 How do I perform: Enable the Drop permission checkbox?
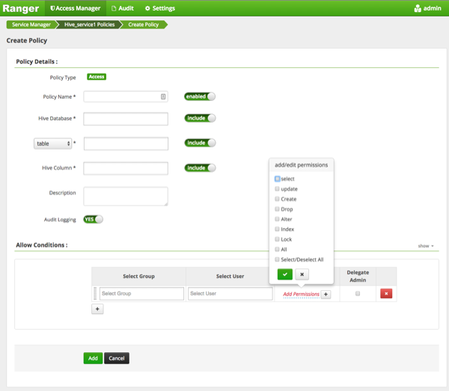[278, 209]
